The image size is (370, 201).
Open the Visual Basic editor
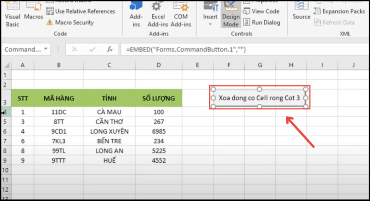click(x=12, y=15)
